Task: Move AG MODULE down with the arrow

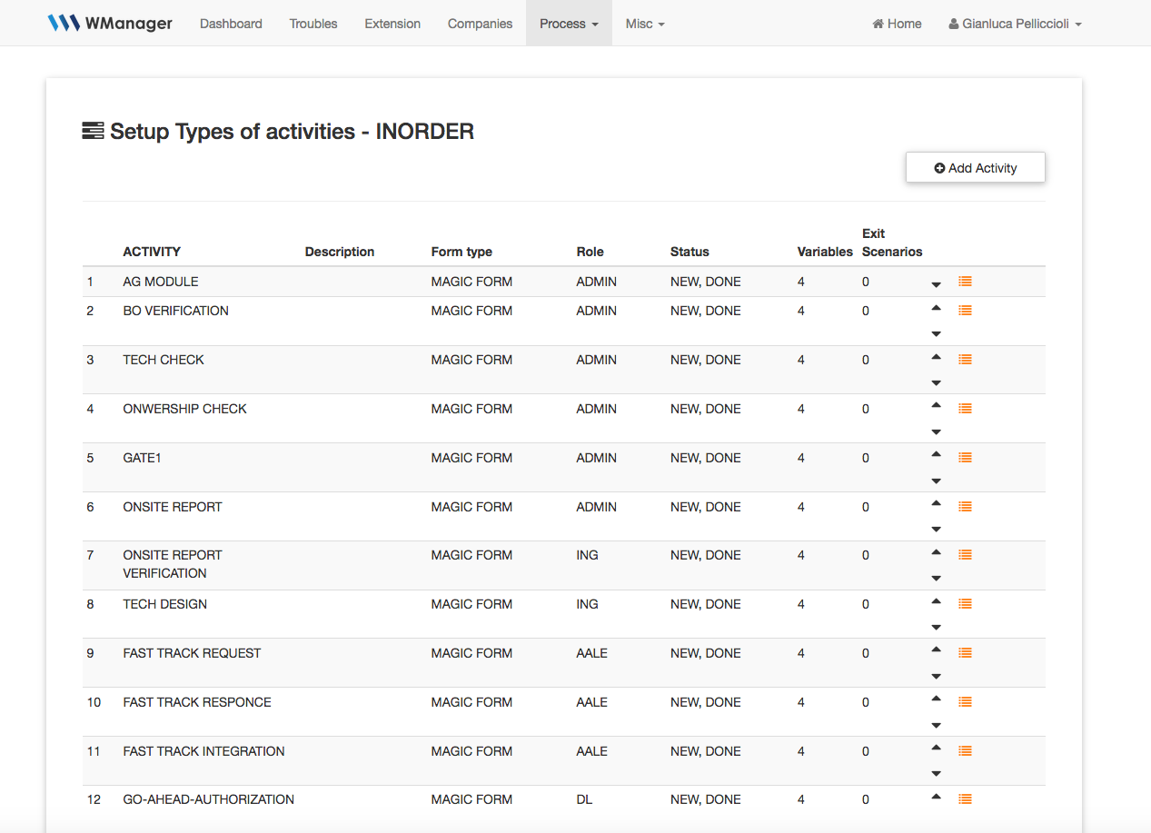Action: click(x=936, y=285)
